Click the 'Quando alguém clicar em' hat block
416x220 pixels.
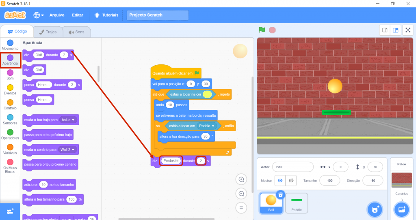point(175,72)
